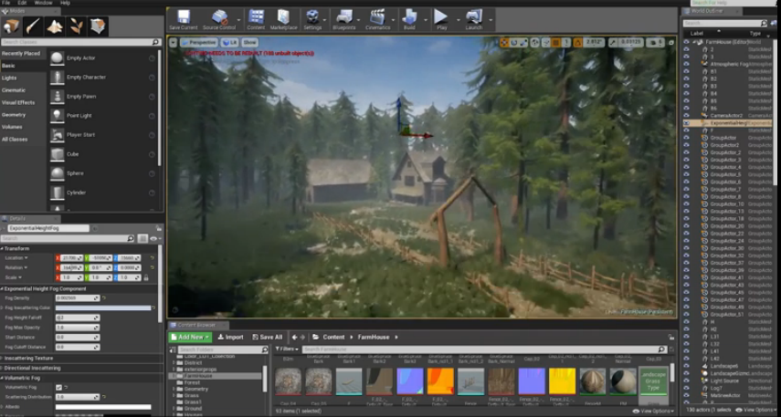Hide CameraActor2 via eye icon

click(686, 116)
